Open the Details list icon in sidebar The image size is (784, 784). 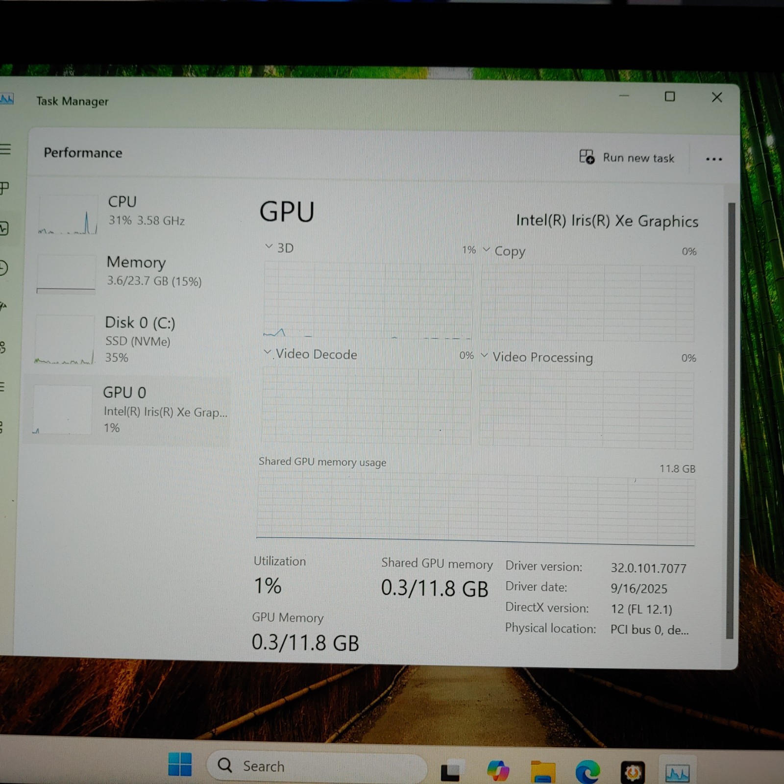[x=2, y=387]
